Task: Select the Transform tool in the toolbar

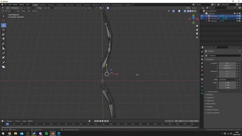Action: [3, 39]
